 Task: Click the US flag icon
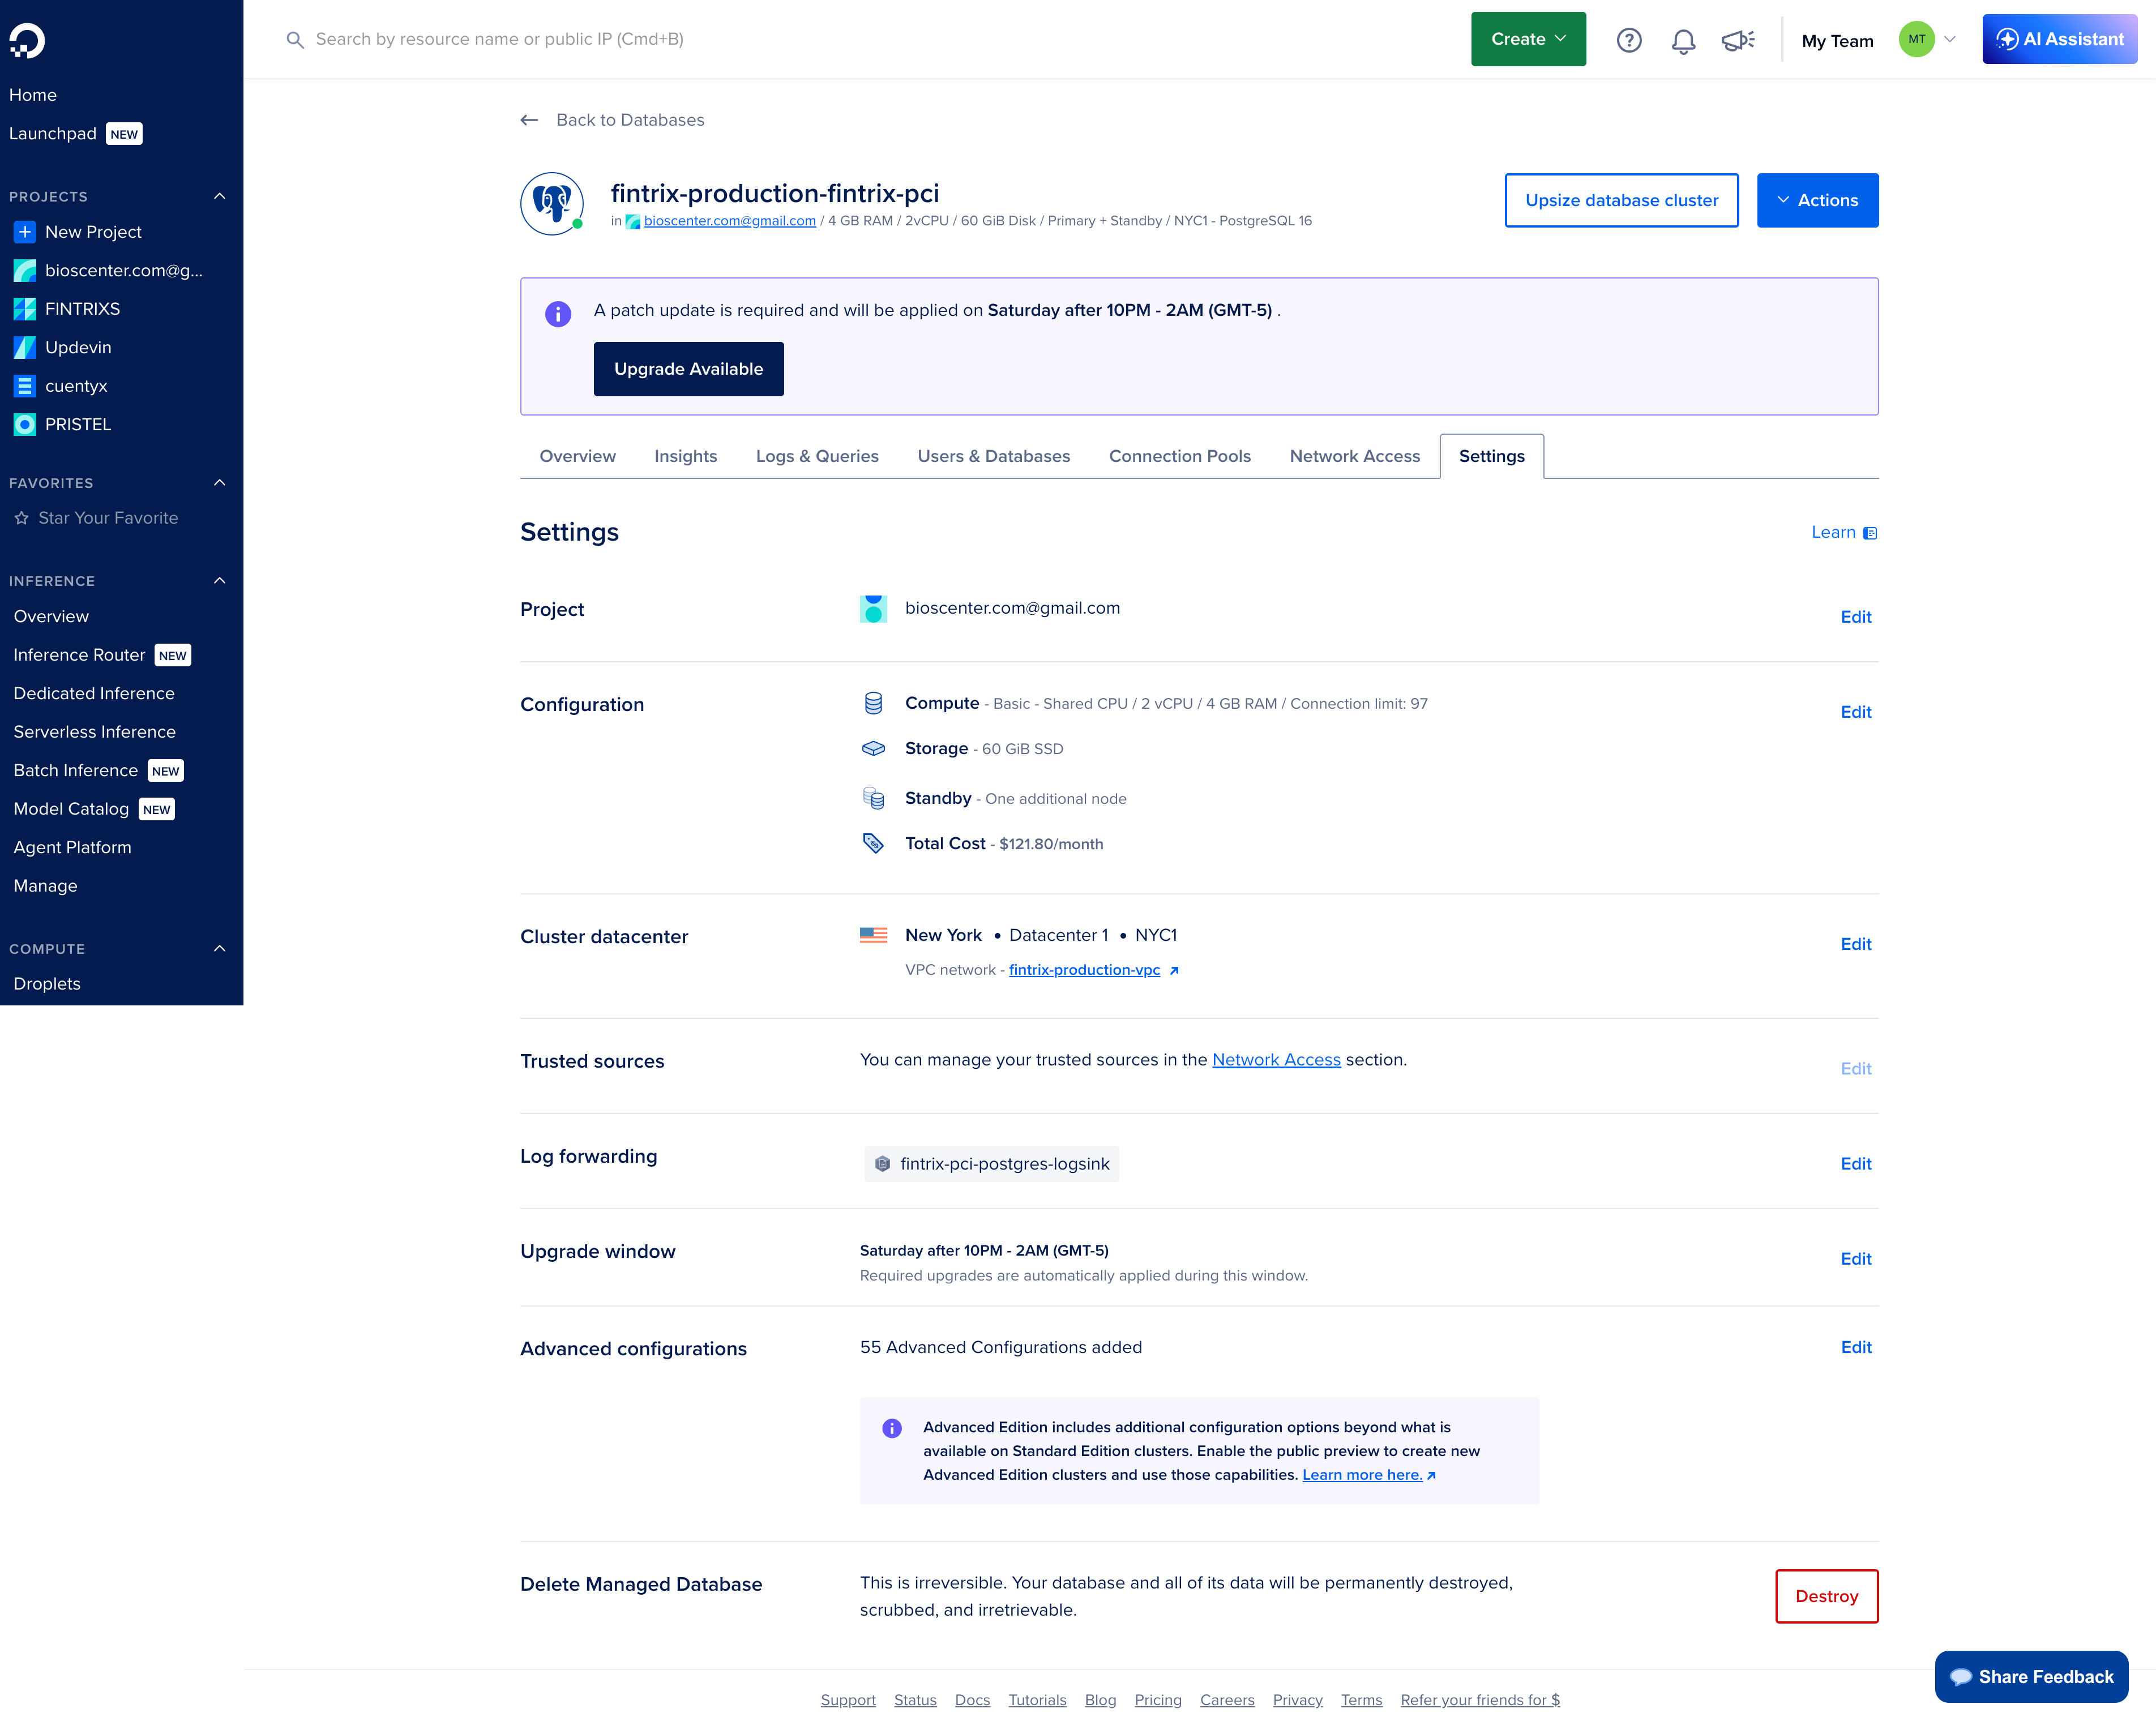click(873, 935)
